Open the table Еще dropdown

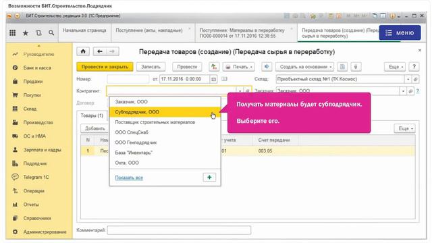[405, 128]
